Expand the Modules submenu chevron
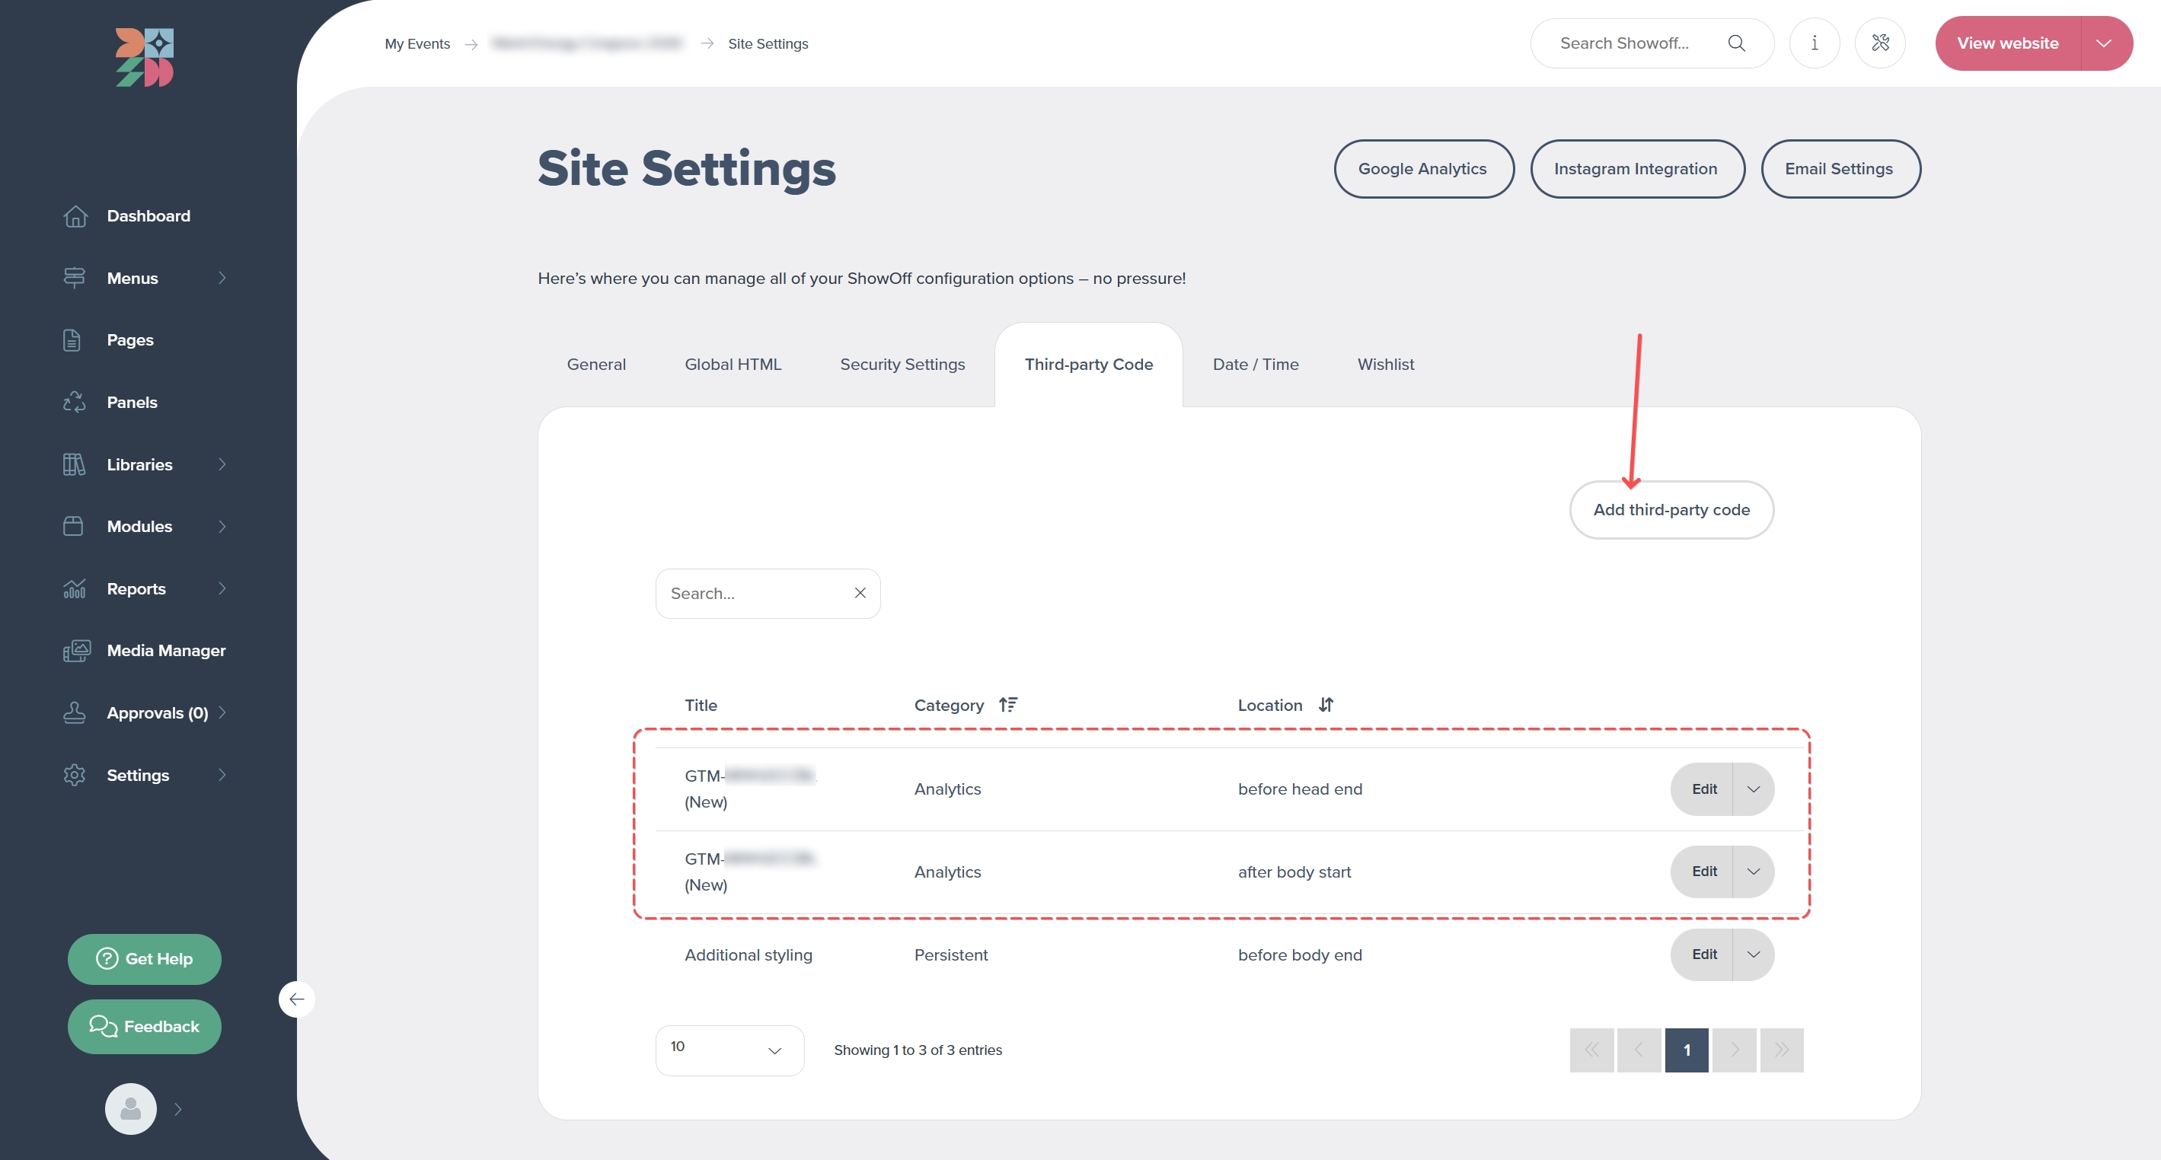The width and height of the screenshot is (2161, 1160). (222, 526)
